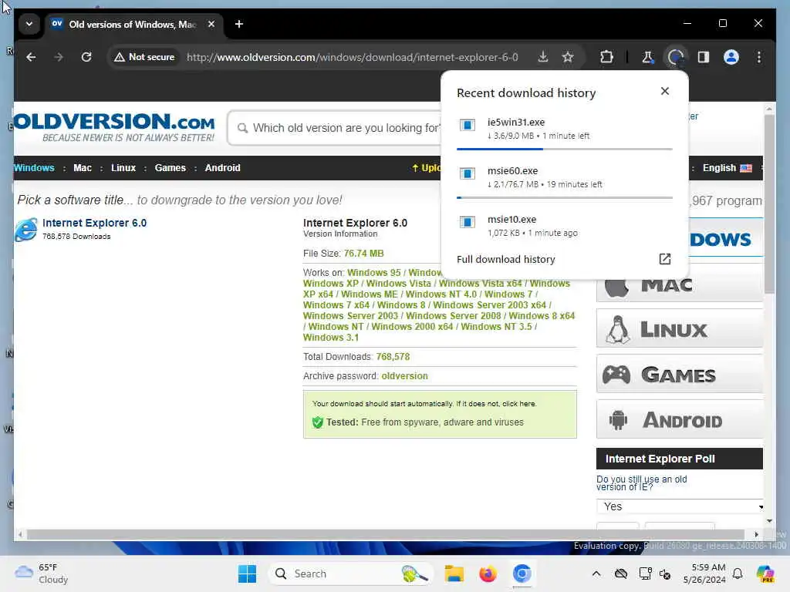Open Full download history
This screenshot has height=592, width=790.
(506, 259)
